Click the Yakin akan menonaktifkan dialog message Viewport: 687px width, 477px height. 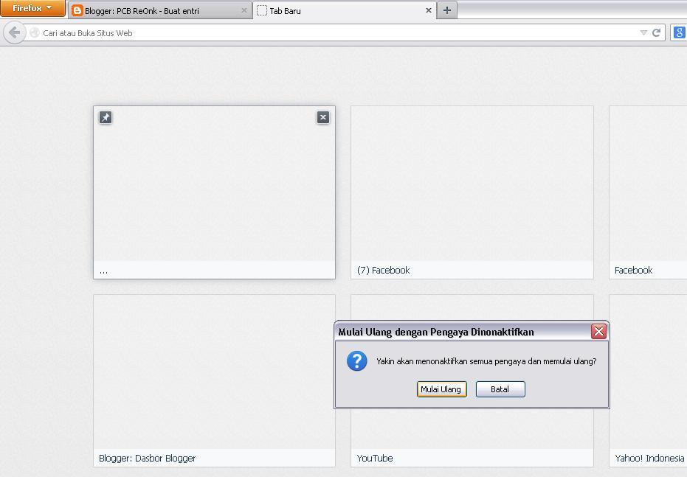pos(486,361)
